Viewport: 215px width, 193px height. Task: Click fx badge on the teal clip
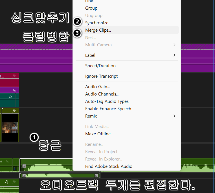coord(11,96)
